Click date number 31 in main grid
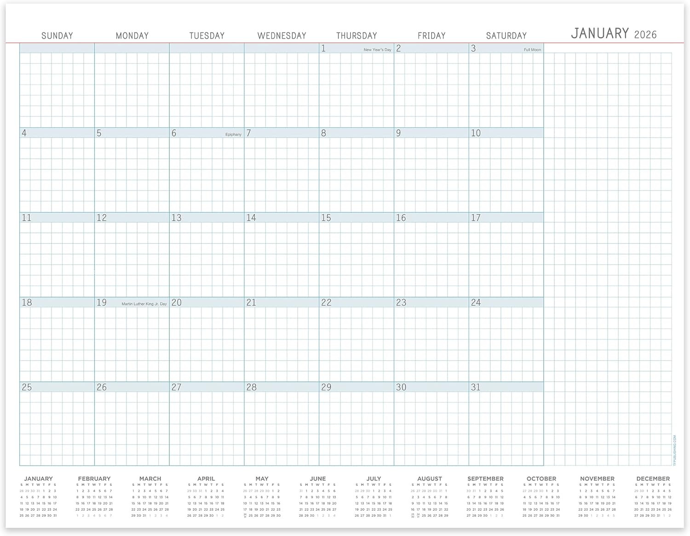This screenshot has width=690, height=536. (476, 387)
